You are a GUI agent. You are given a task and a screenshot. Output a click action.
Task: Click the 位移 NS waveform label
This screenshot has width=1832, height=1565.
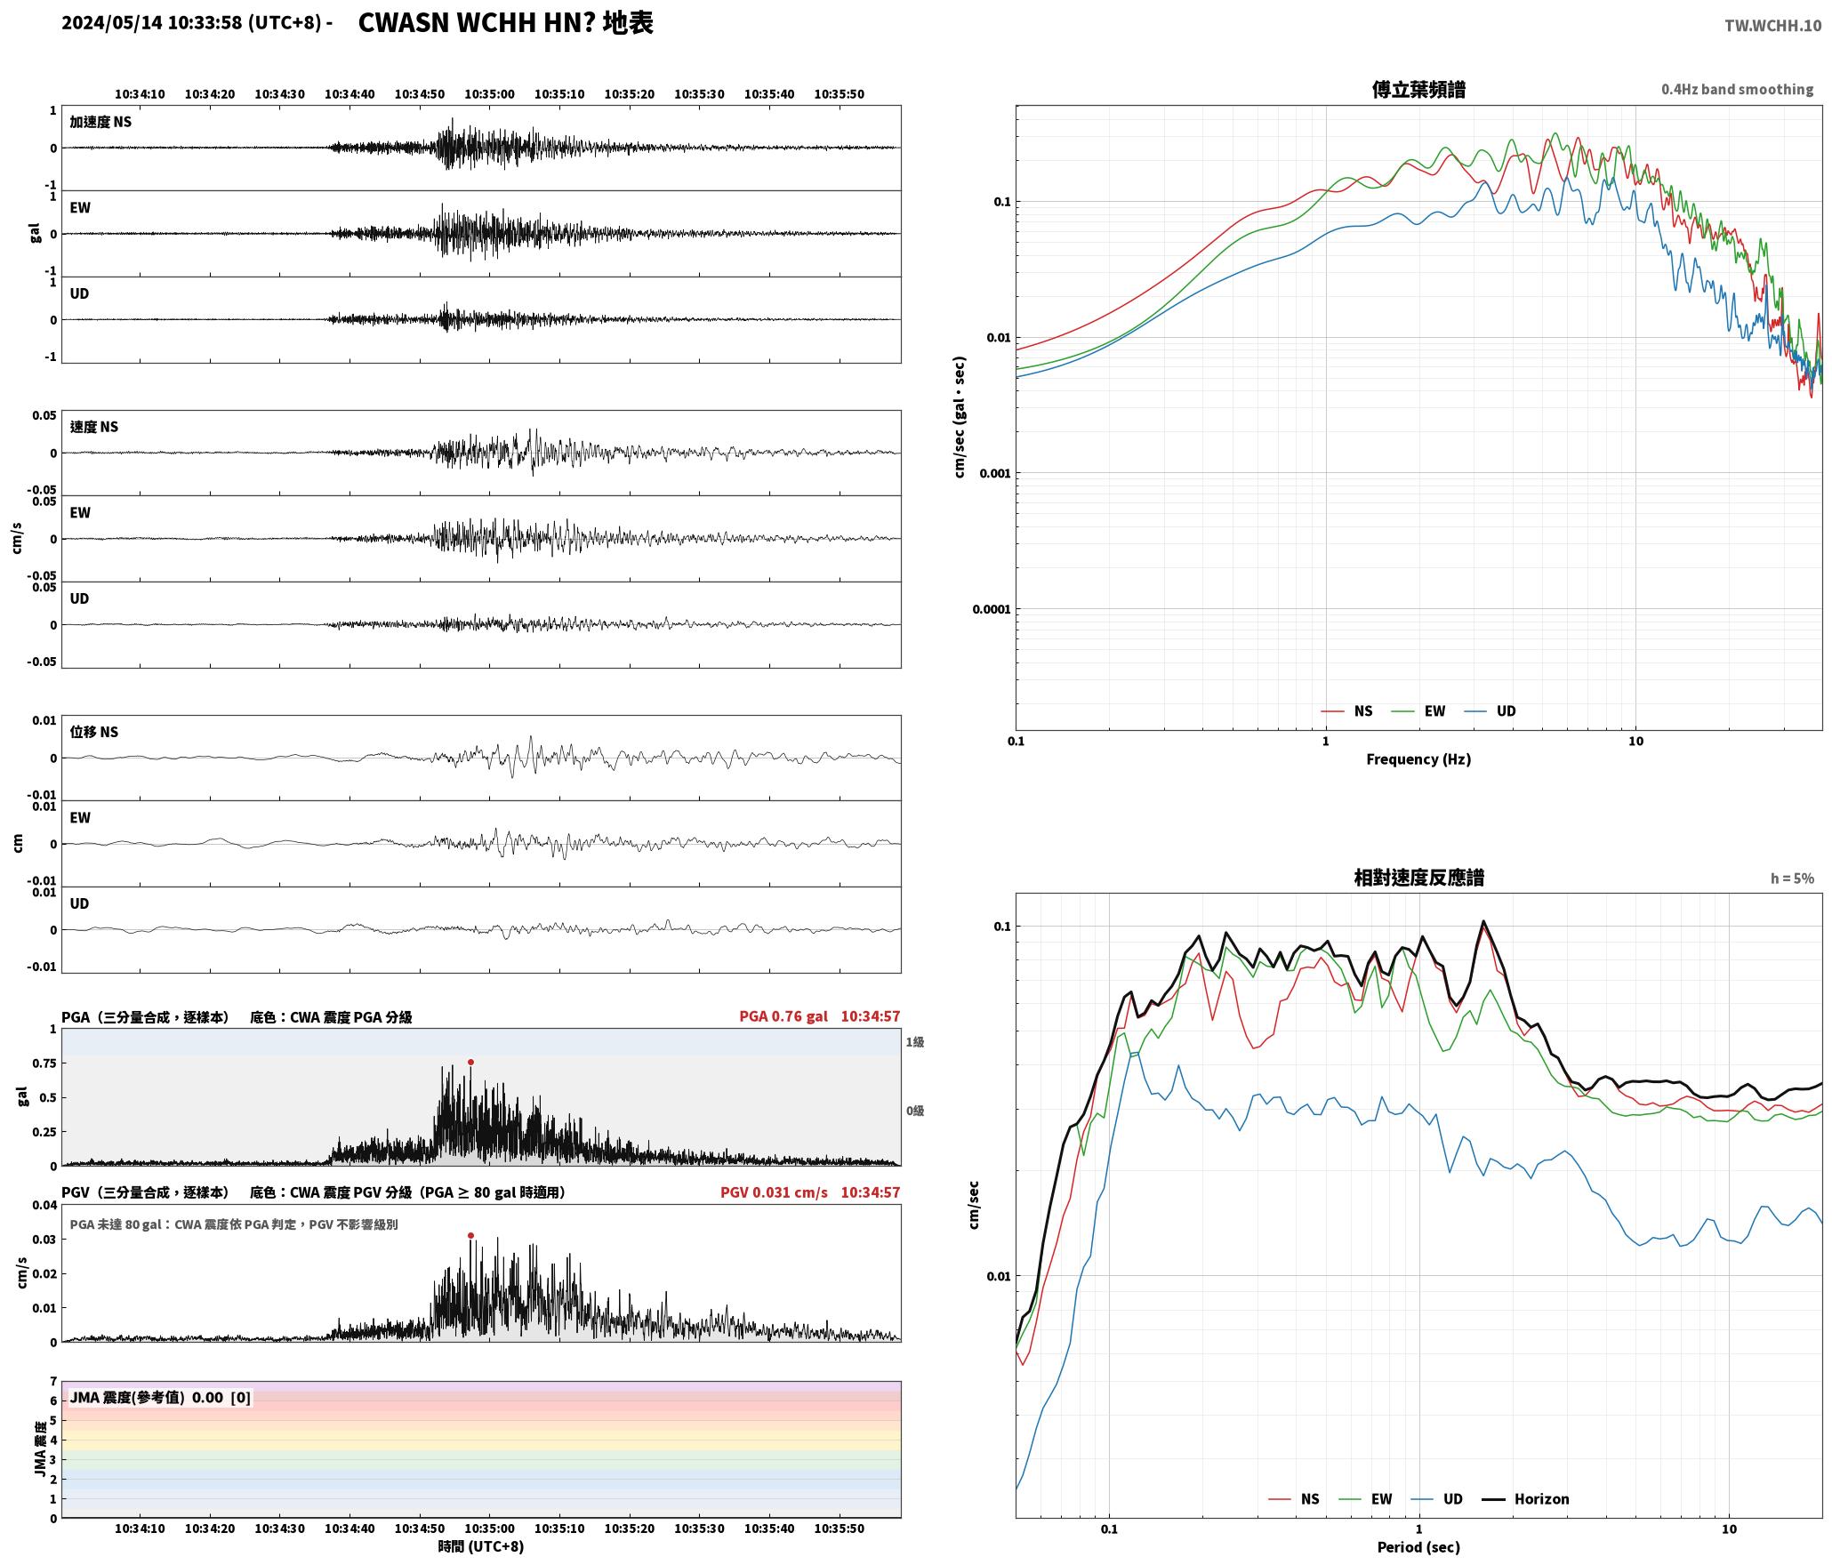coord(94,732)
